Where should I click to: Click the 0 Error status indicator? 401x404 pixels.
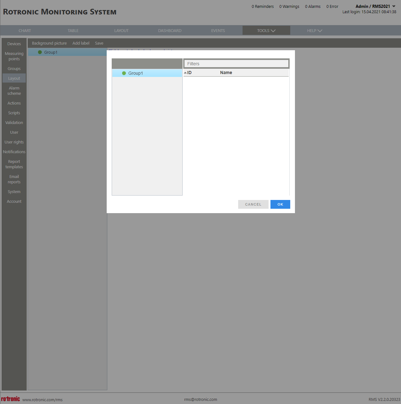332,6
